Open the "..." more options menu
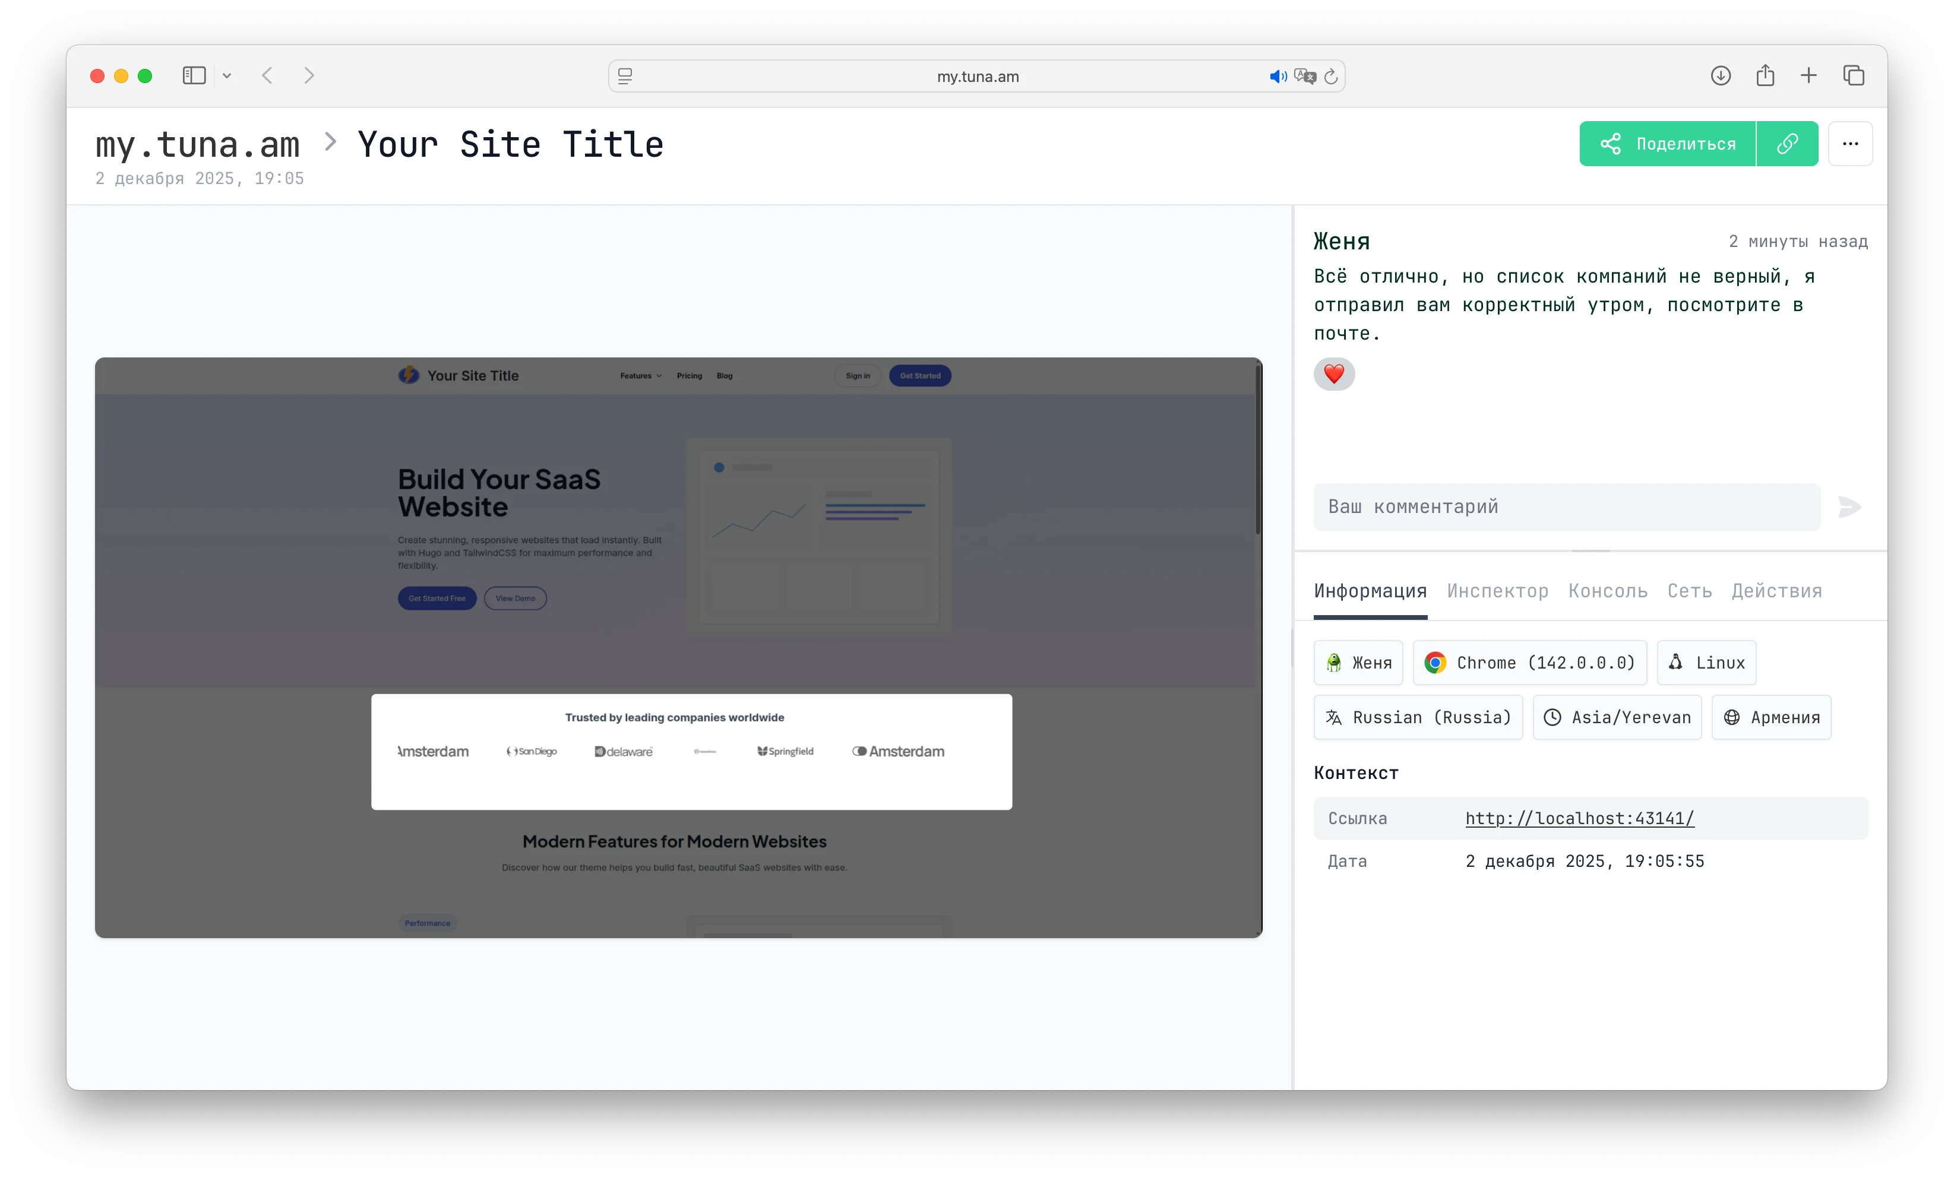The height and width of the screenshot is (1178, 1954). (x=1851, y=144)
